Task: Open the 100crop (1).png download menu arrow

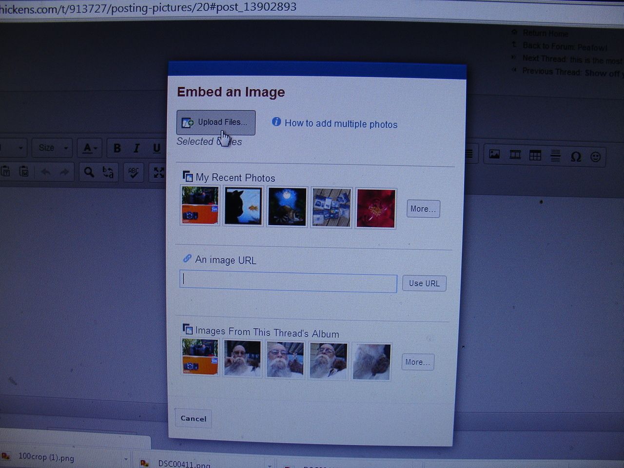Action: click(x=126, y=459)
